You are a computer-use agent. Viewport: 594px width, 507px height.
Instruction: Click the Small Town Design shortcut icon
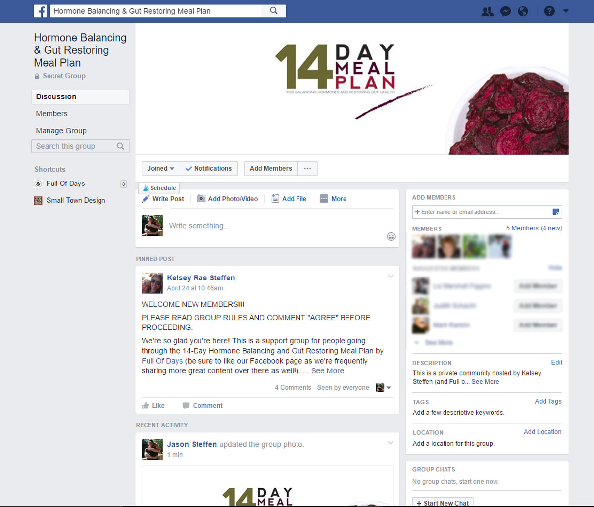[x=38, y=201]
